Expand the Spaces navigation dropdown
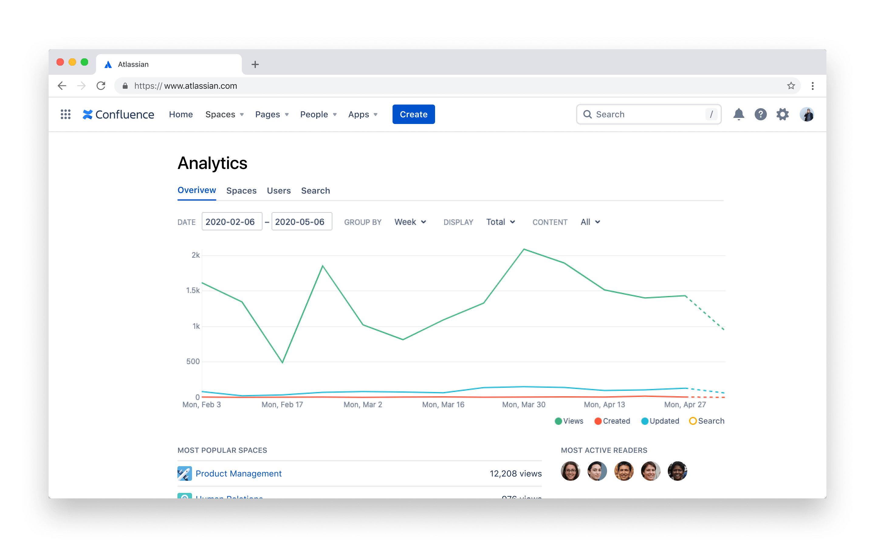This screenshot has width=875, height=547. pyautogui.click(x=224, y=114)
